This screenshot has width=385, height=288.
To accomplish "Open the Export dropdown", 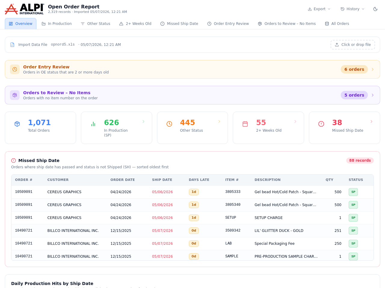I will click(x=319, y=9).
